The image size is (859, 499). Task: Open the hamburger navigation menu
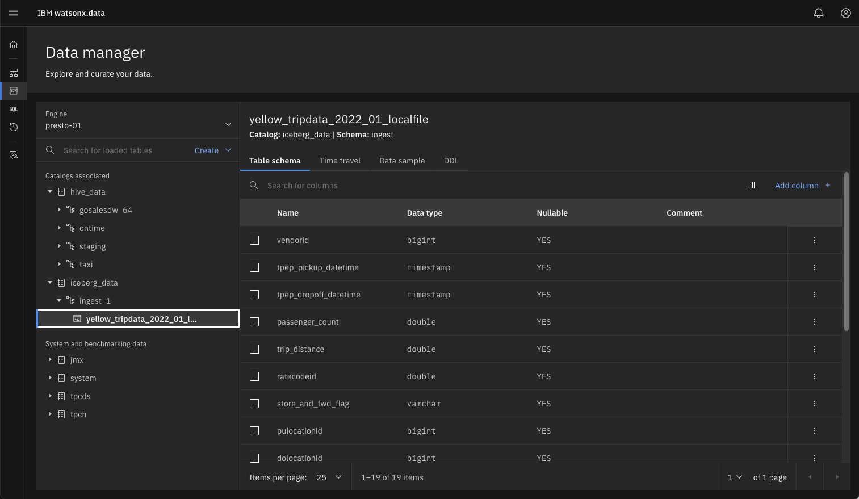14,13
